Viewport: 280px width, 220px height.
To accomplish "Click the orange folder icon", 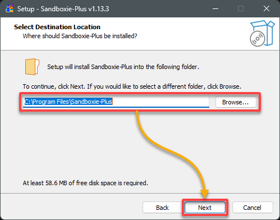I will tap(32, 67).
